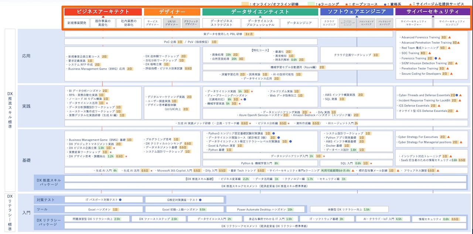Select the blue ソフトウェアエンジニア header
Screen dimensions: 473x234
pos(357,12)
